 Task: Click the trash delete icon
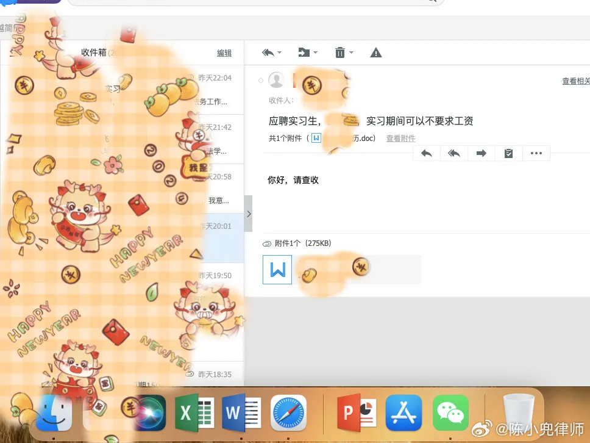click(x=339, y=52)
